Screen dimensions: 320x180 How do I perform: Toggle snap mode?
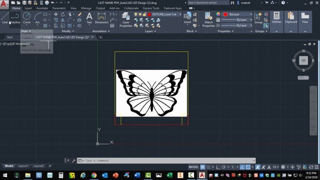pyautogui.click(x=208, y=167)
